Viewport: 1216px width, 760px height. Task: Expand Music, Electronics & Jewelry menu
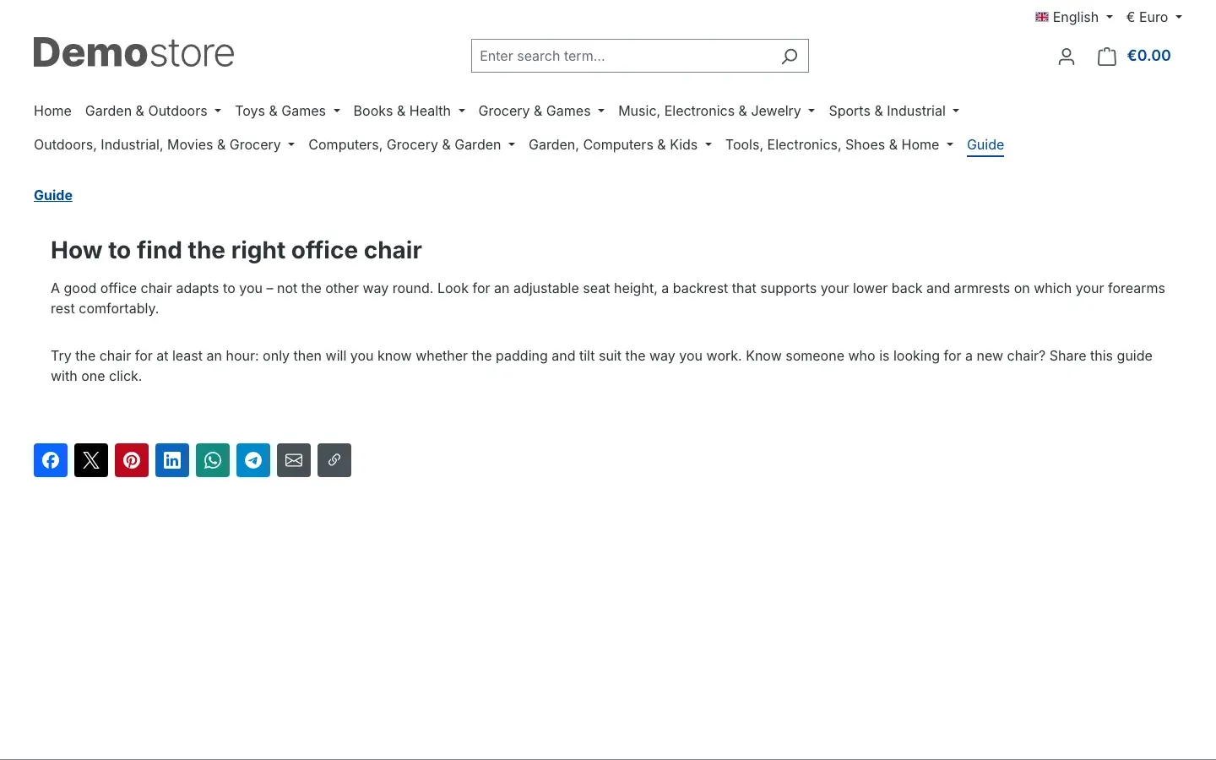pos(716,111)
